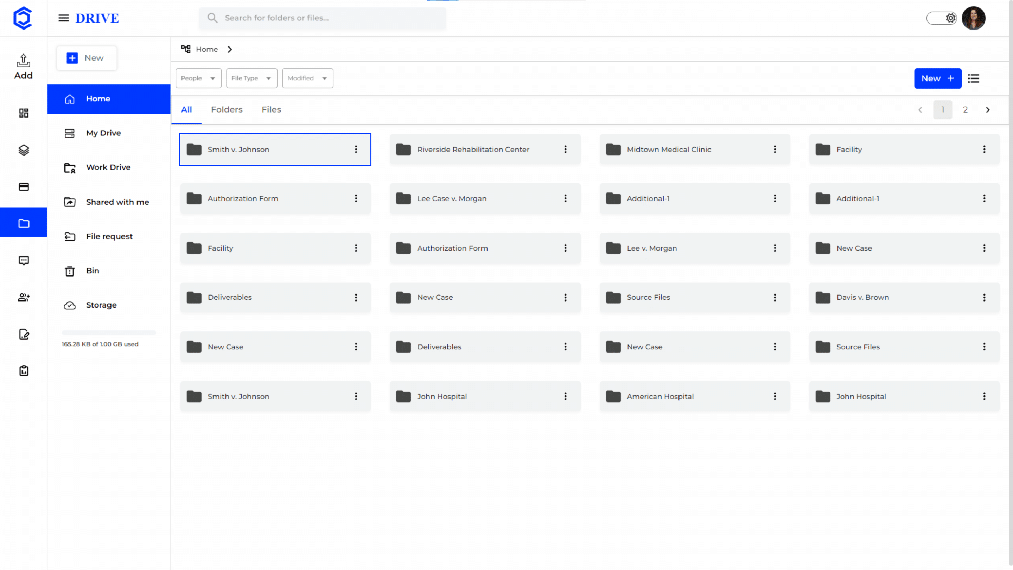Click the storage usage progress bar
This screenshot has width=1013, height=570.
(x=109, y=333)
